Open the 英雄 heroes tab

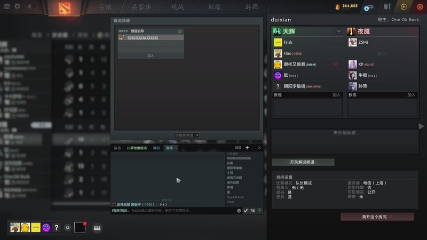coord(105,7)
